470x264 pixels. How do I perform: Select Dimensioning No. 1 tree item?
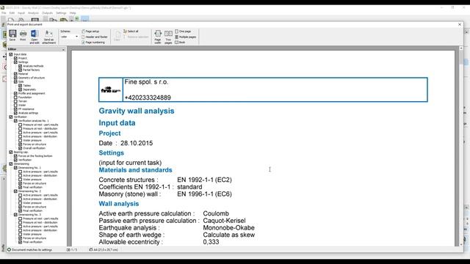click(x=29, y=168)
